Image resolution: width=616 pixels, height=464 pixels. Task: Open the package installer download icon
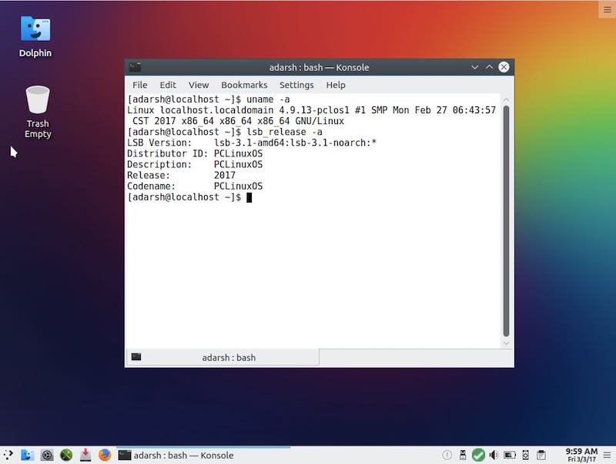click(85, 455)
